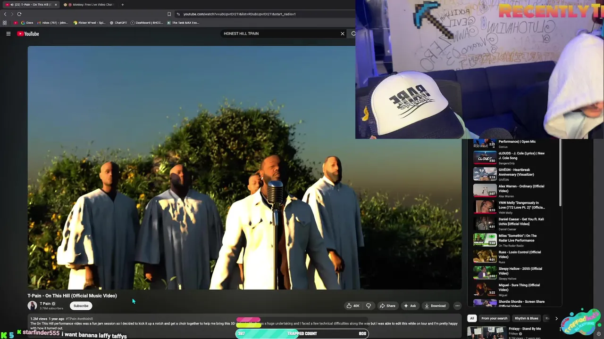Open the T Pain channel name link
Image resolution: width=604 pixels, height=339 pixels.
pyautogui.click(x=45, y=304)
